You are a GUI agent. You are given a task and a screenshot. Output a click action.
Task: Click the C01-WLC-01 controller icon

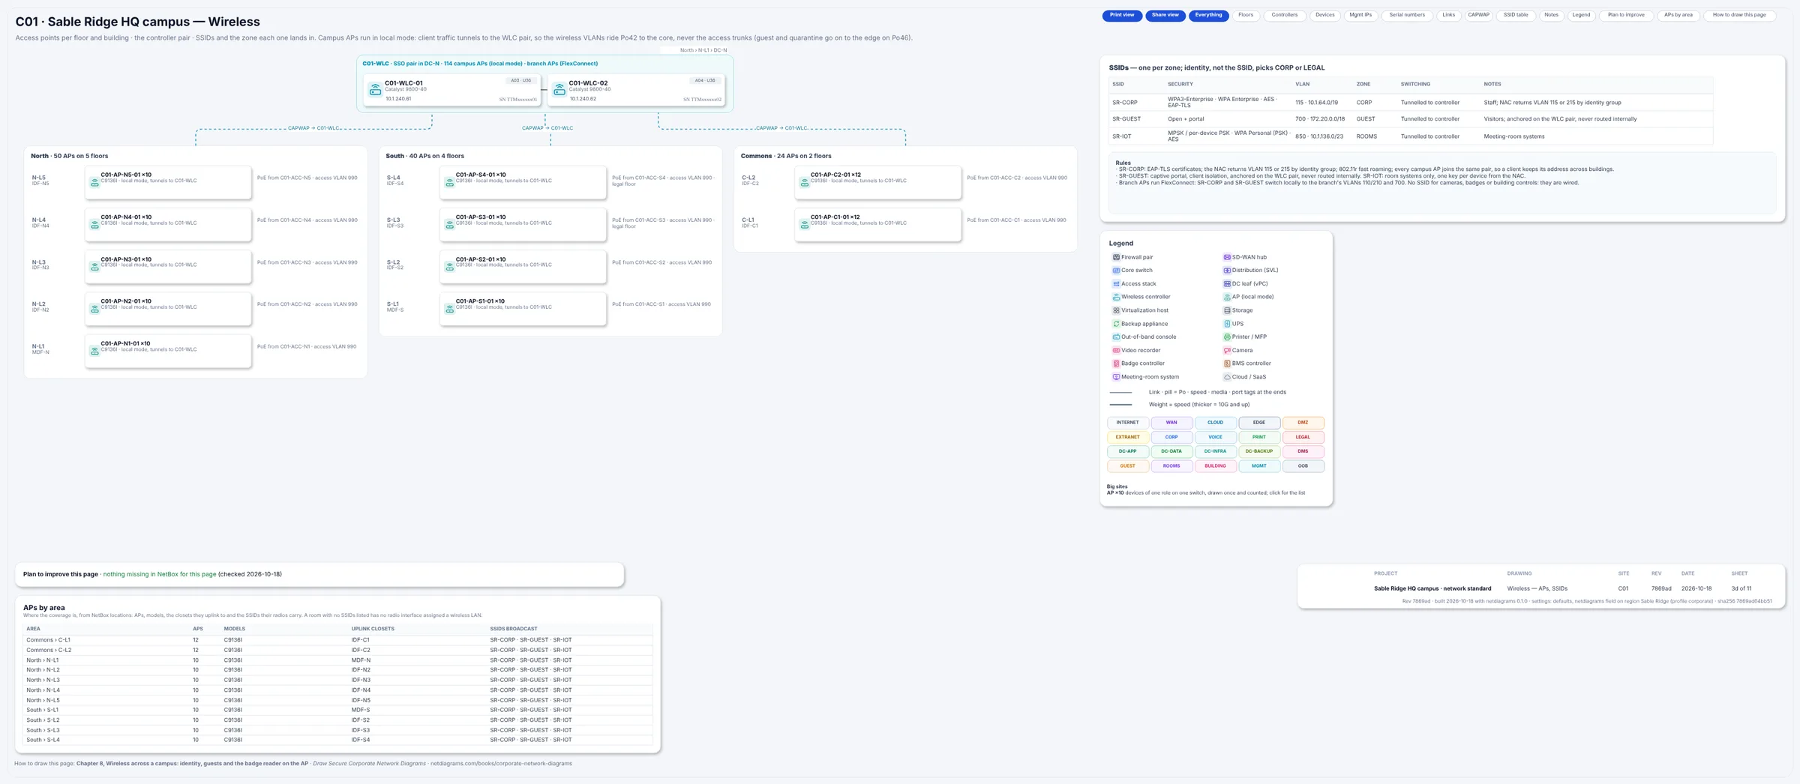click(375, 90)
